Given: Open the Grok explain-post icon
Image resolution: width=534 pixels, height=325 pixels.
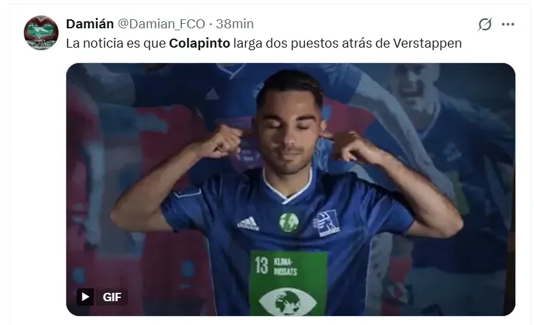Looking at the screenshot, I should [484, 24].
